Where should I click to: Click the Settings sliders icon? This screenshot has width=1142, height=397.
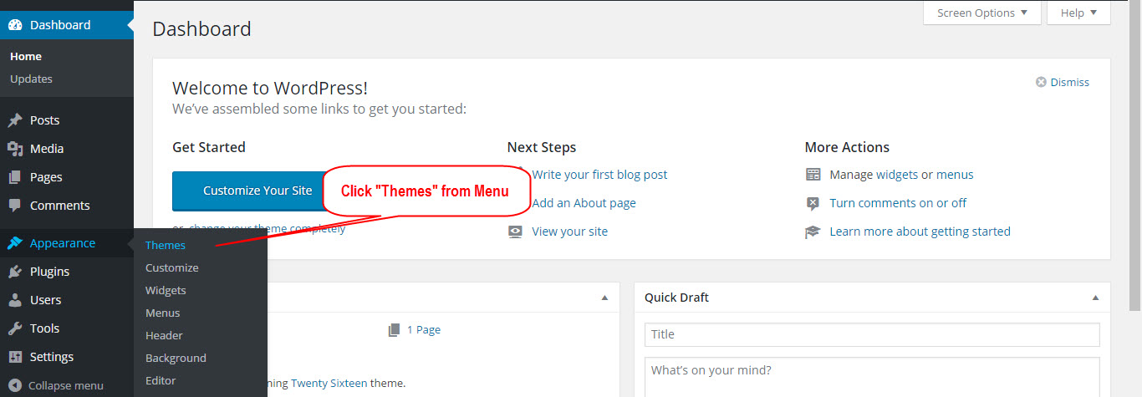tap(15, 357)
